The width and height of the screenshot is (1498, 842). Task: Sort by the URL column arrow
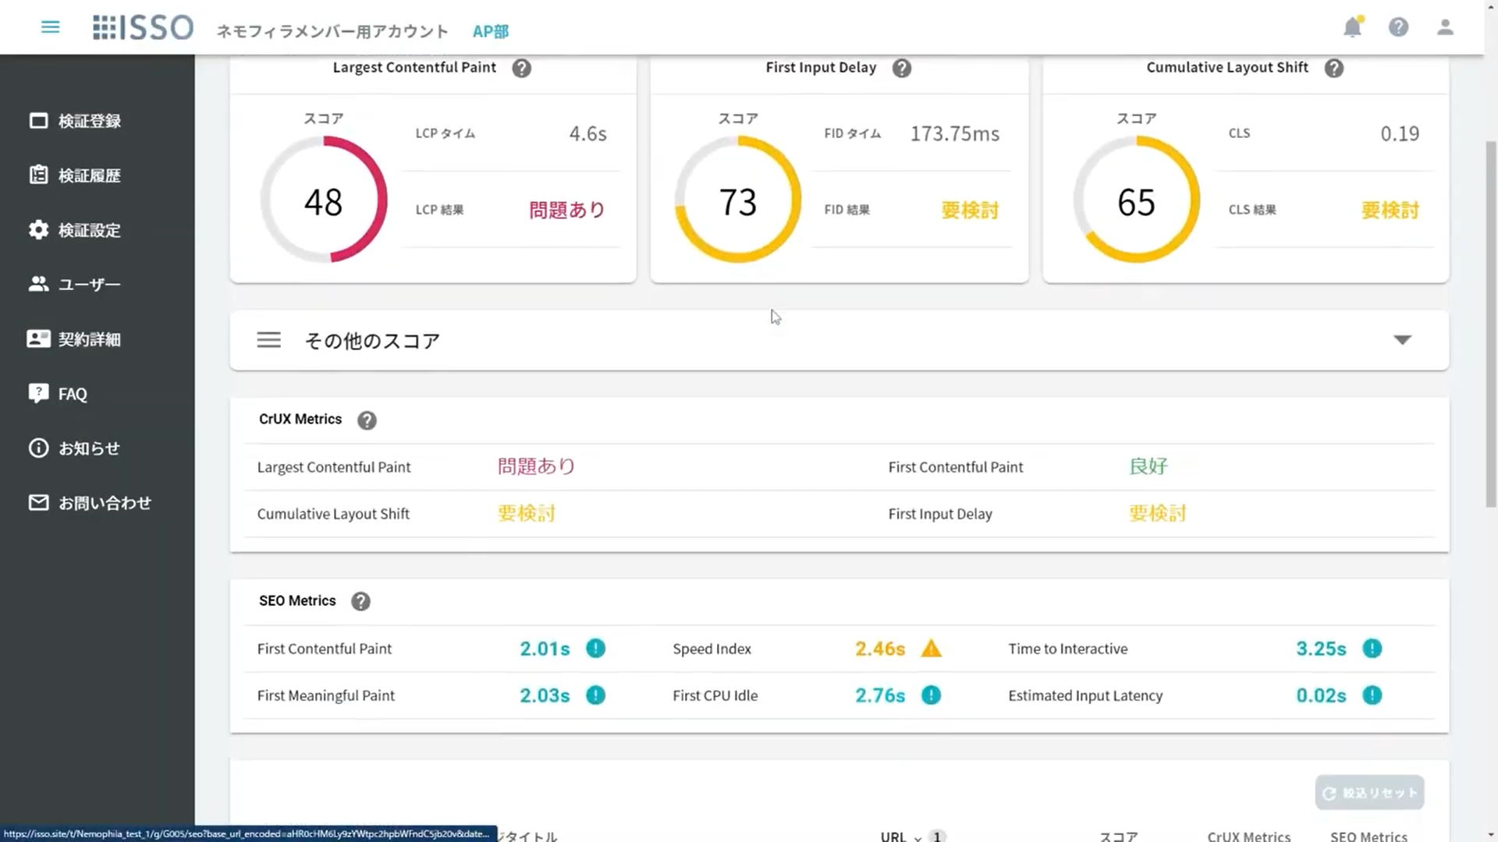918,837
